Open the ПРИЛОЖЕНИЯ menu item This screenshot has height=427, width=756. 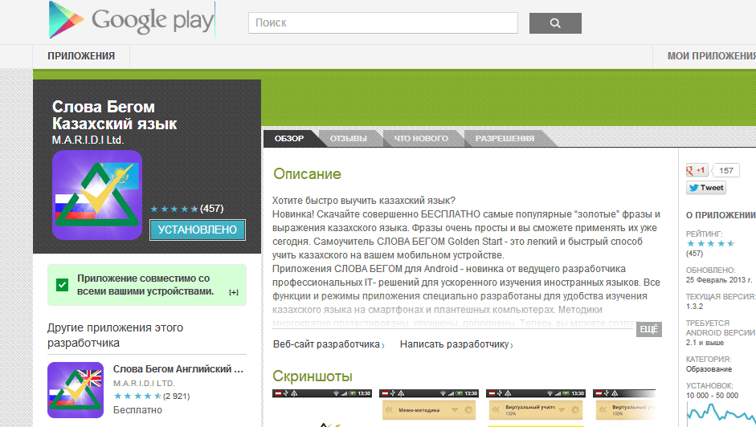pos(81,56)
